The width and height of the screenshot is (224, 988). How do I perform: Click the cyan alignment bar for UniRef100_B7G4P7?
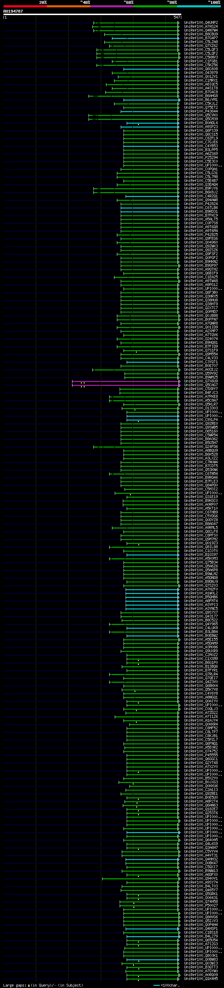point(145,38)
